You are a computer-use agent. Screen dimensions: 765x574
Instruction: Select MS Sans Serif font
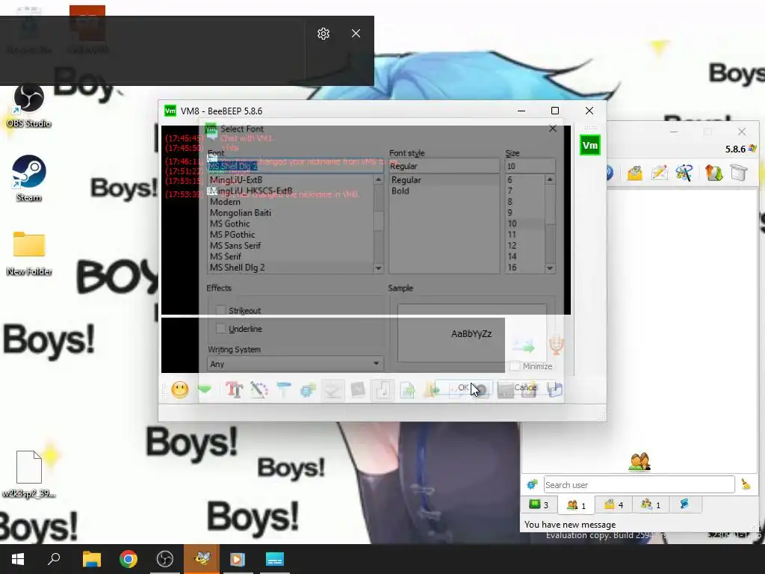click(x=235, y=245)
